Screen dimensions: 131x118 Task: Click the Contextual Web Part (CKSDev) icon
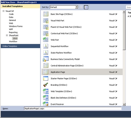tap(46, 33)
